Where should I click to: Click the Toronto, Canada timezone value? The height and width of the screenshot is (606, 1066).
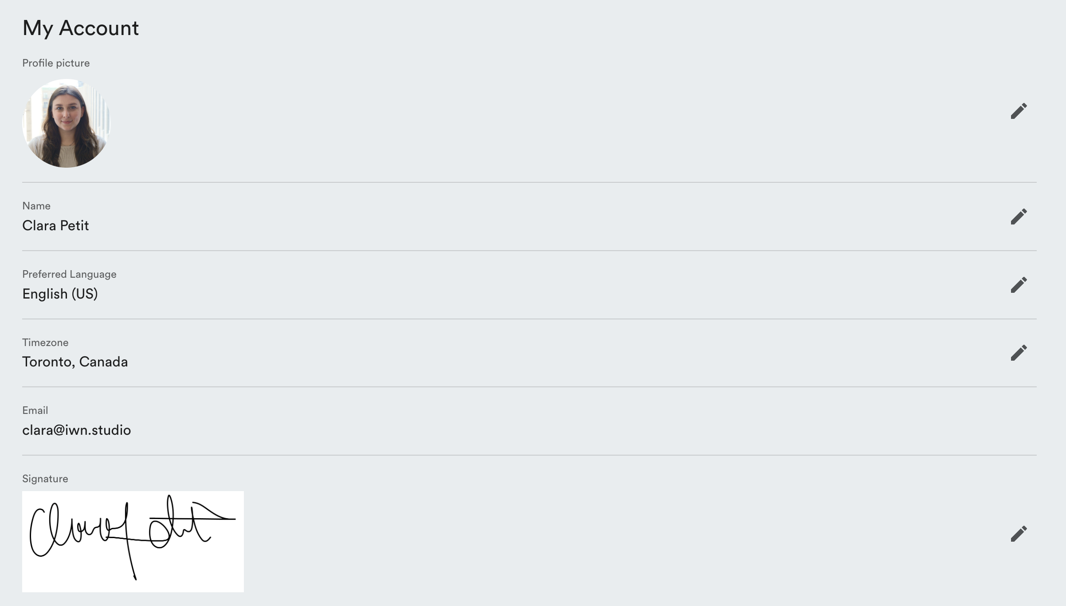coord(75,362)
